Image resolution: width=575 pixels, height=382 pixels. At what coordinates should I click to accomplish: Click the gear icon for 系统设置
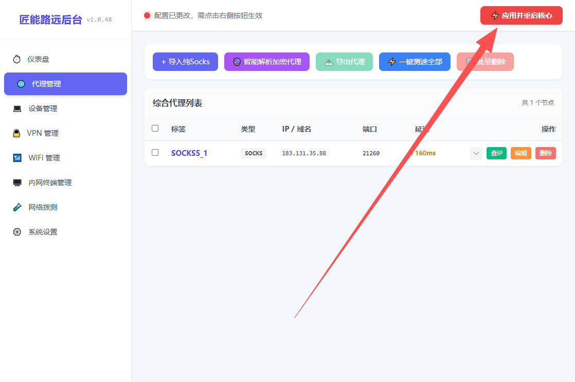point(17,232)
